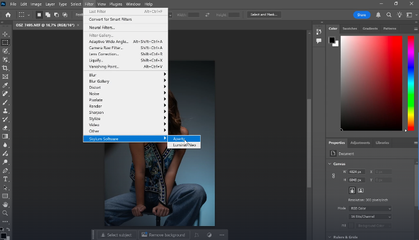Viewport: 419px width, 240px height.
Task: Select the Move tool
Action: point(6,33)
